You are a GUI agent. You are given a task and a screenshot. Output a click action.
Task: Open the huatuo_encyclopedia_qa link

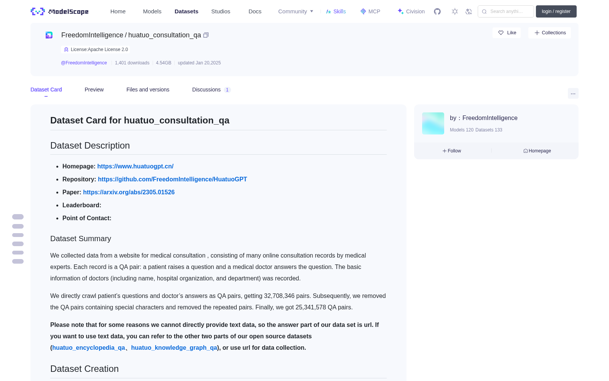click(89, 347)
